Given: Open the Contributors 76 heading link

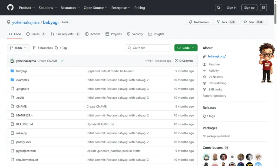Looking at the screenshot, I should (x=216, y=148).
